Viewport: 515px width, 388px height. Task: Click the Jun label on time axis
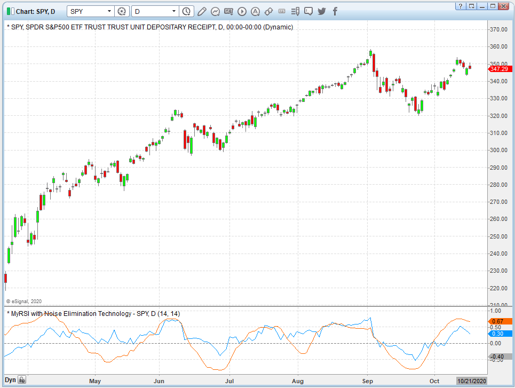click(x=159, y=381)
